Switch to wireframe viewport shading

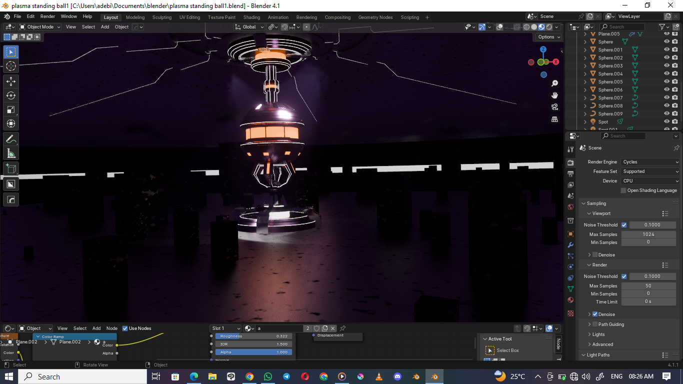coord(526,27)
